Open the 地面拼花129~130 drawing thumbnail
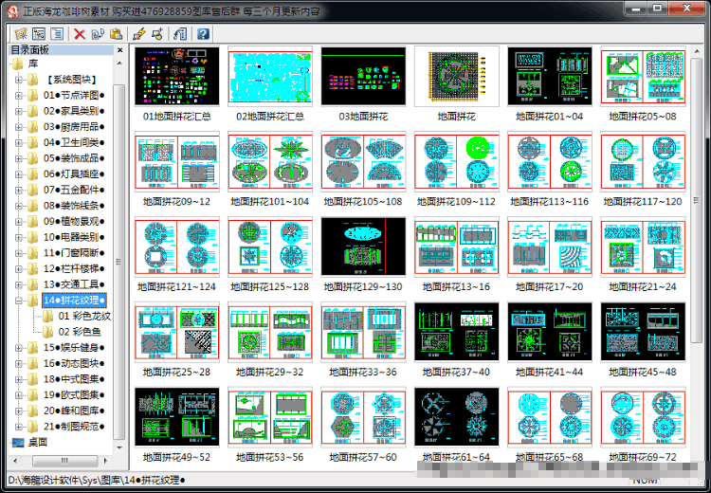The image size is (711, 493). 363,246
